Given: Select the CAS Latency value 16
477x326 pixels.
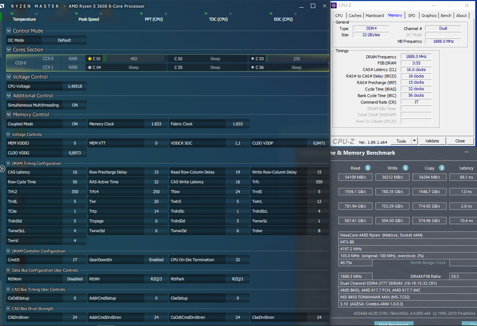Looking at the screenshot, I should pyautogui.click(x=75, y=172).
